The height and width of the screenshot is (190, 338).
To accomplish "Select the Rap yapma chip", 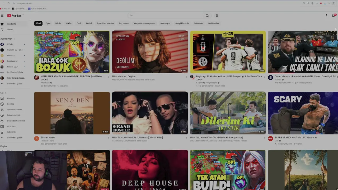I will [124, 23].
